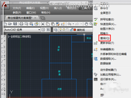131x98 pixels.
Task: Select the Arc draw tool
Action: [3, 61]
